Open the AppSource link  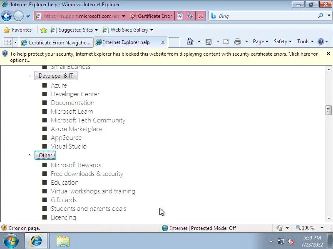tap(66, 138)
